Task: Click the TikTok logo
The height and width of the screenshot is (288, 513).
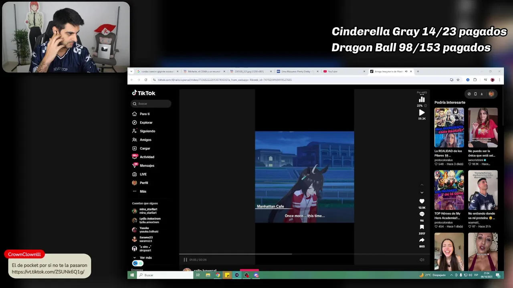Action: click(x=143, y=93)
